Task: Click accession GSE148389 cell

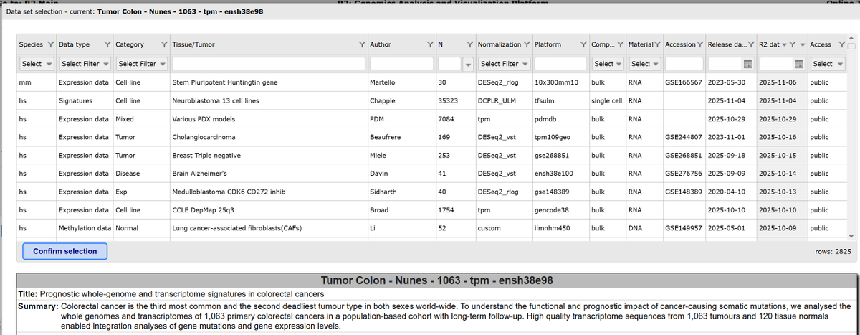Action: [684, 192]
